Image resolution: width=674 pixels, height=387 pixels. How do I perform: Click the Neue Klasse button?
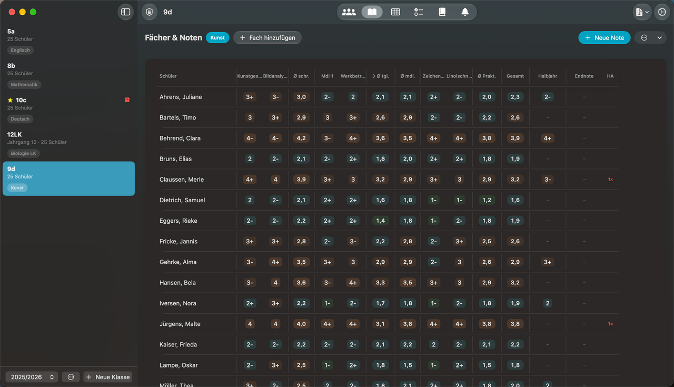coord(108,377)
